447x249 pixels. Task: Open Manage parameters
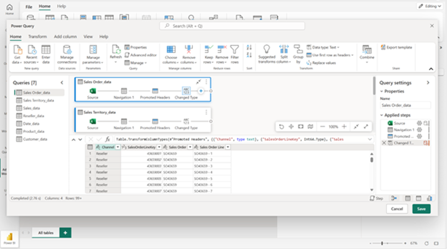[x=93, y=54]
